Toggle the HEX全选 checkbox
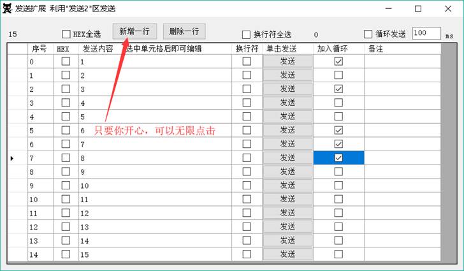Image resolution: width=464 pixels, height=271 pixels. pyautogui.click(x=67, y=34)
